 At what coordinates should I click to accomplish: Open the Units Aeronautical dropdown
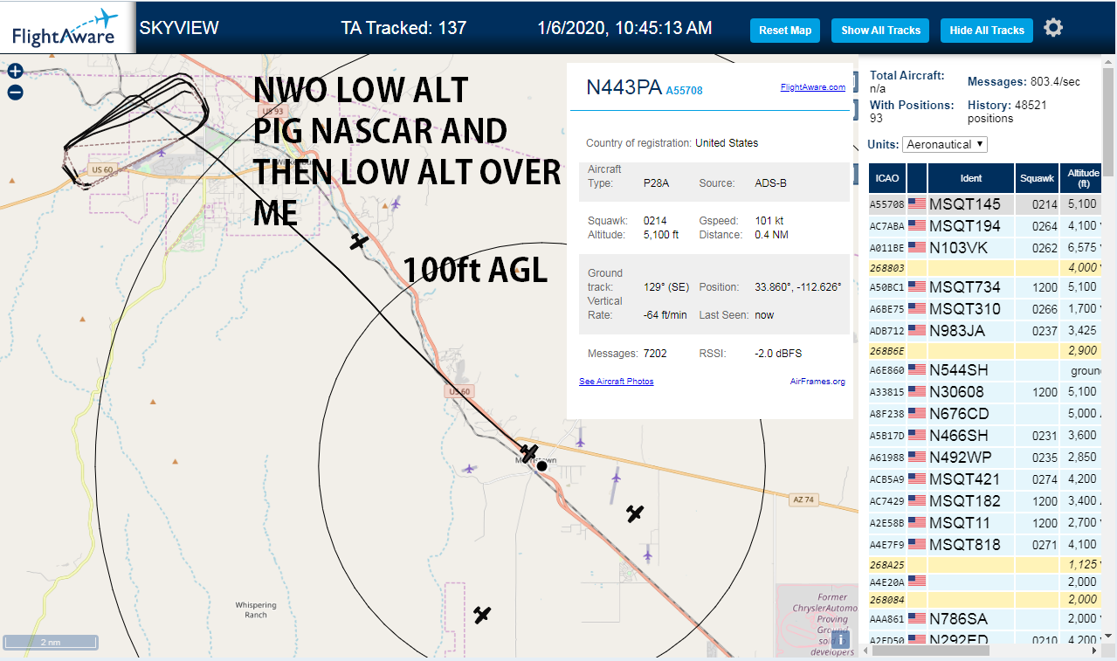tap(945, 144)
